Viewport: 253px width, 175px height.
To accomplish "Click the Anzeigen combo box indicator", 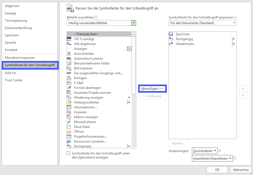I will click(x=129, y=49).
